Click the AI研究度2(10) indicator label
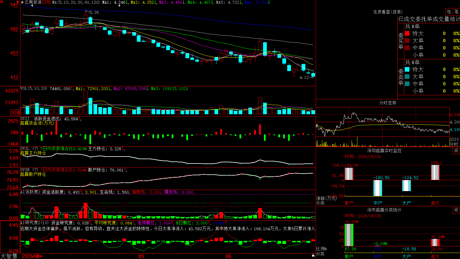Image resolution: width=460 pixels, height=259 pixels. (x=35, y=223)
